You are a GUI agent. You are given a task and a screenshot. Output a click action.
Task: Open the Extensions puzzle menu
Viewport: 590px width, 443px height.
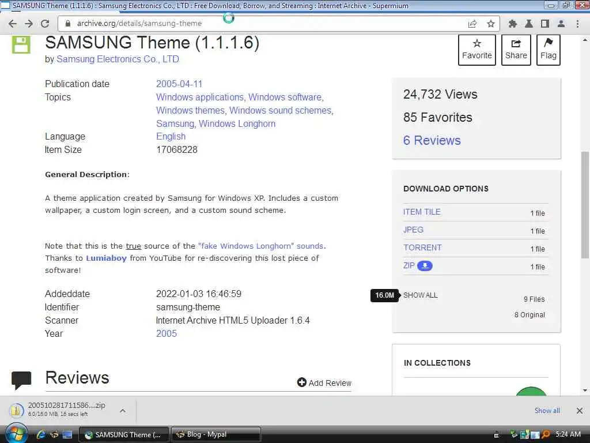click(x=512, y=24)
